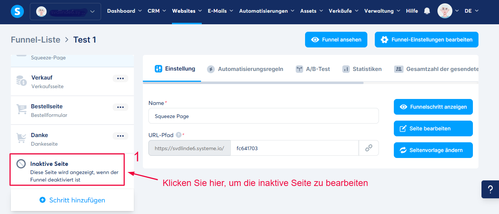The height and width of the screenshot is (214, 499).
Task: Expand the Websites menu
Action: [187, 11]
